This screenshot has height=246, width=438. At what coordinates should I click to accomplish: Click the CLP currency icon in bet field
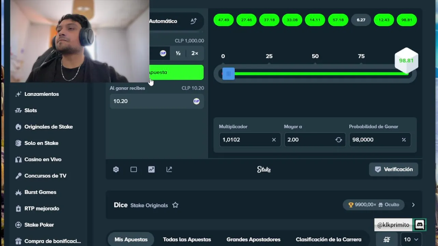163,53
